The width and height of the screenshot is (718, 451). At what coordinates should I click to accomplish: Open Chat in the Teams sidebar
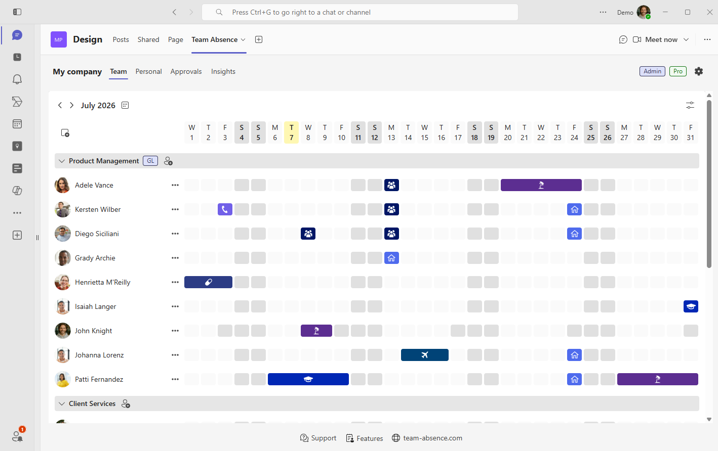[17, 35]
